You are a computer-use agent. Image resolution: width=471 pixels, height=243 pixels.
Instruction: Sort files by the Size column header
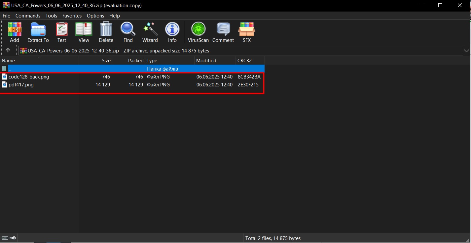coord(106,60)
